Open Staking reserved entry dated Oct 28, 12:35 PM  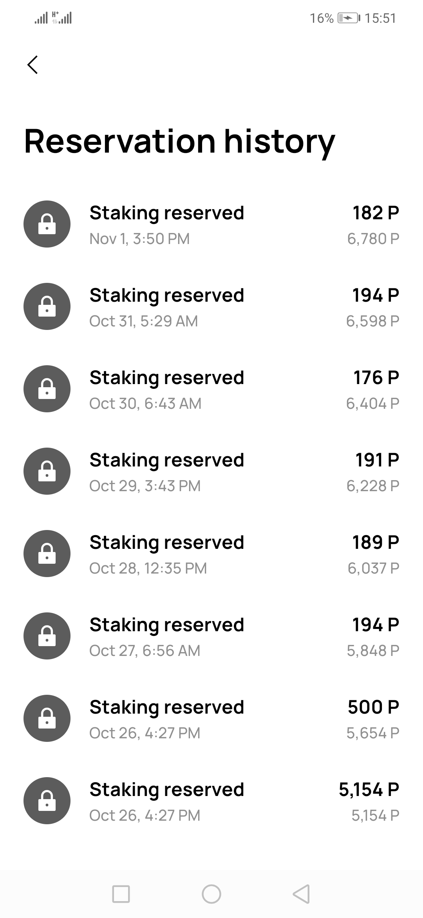167,543
